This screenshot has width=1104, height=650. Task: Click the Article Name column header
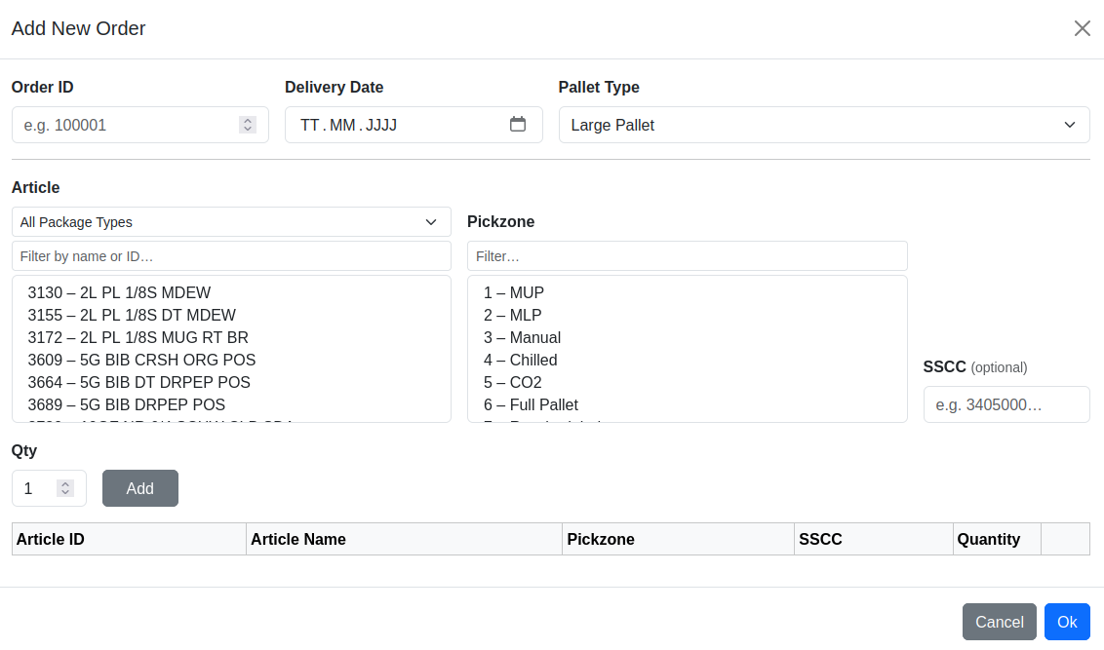(x=404, y=539)
